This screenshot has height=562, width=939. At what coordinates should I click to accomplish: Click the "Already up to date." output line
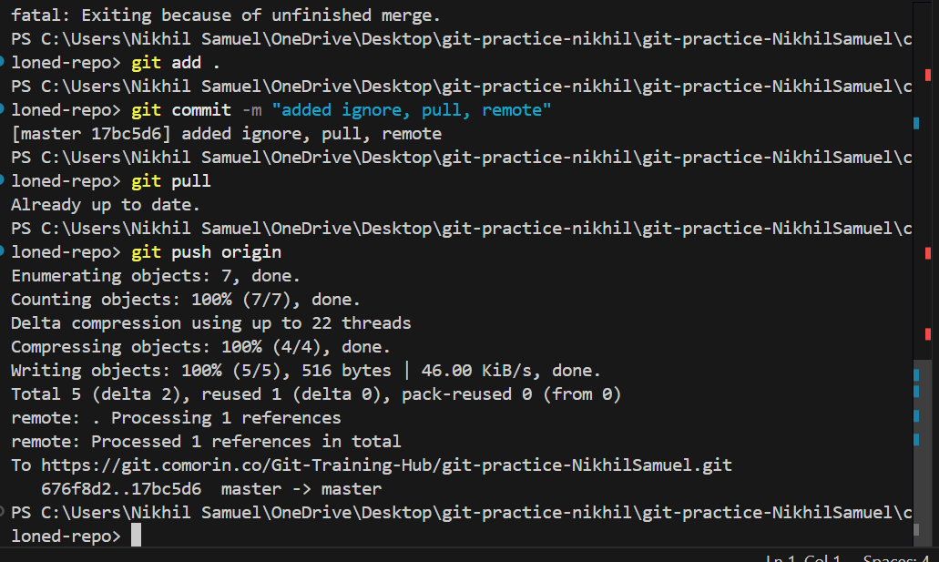(x=105, y=204)
